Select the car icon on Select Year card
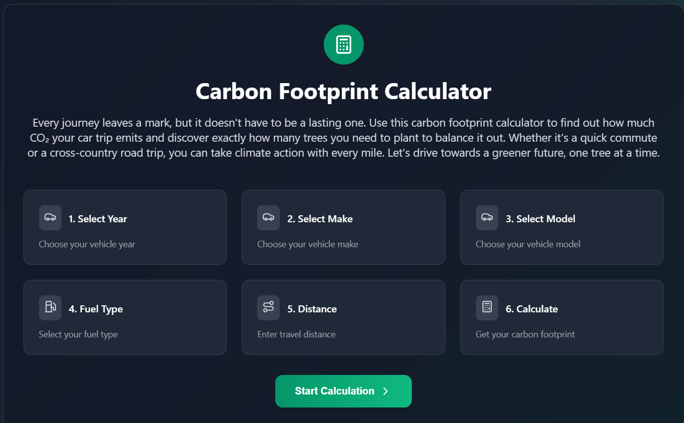 (50, 218)
